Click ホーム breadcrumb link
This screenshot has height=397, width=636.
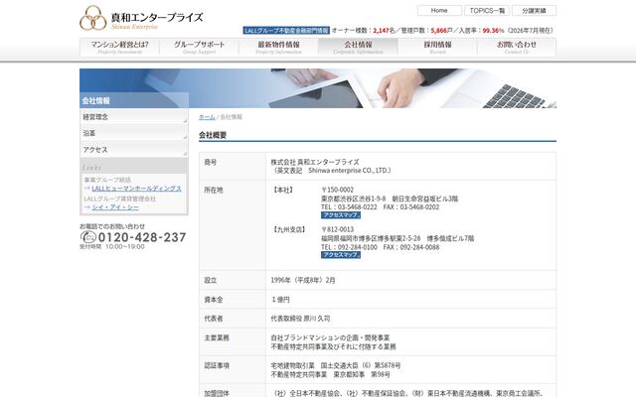[207, 117]
